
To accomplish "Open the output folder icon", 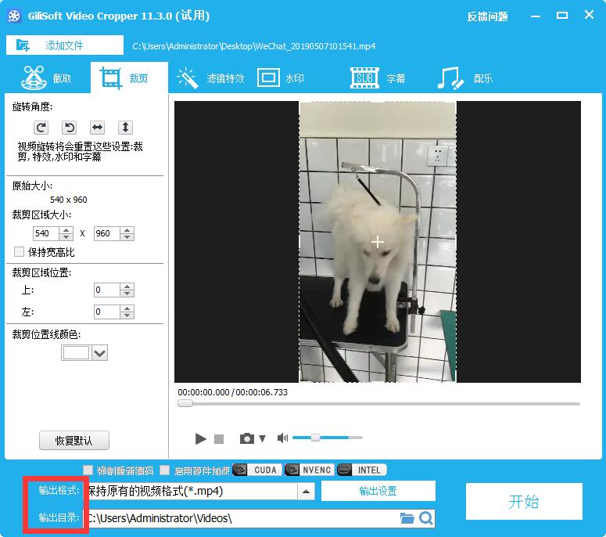I will tap(407, 517).
